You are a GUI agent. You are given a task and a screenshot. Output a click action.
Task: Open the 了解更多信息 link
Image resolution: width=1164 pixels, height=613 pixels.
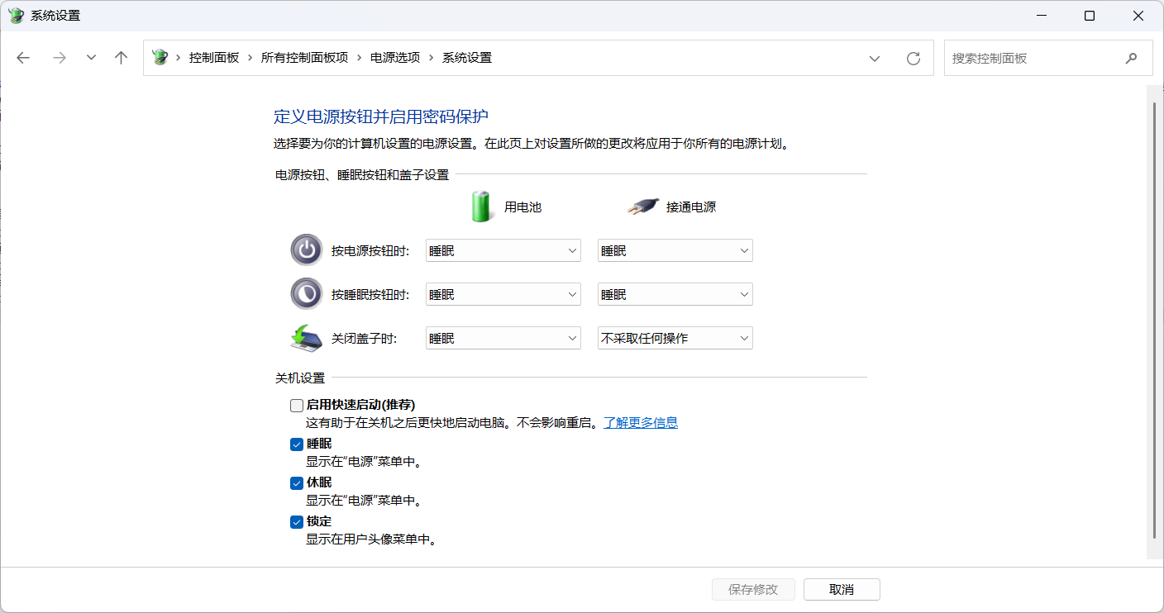click(x=641, y=423)
